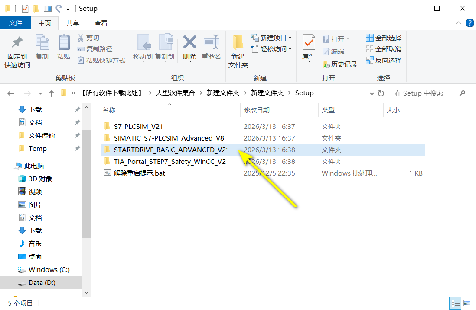Select the TIA_Portal_STEP7_Safety_WinCC_V21 folder
This screenshot has width=476, height=310.
pos(263,162)
